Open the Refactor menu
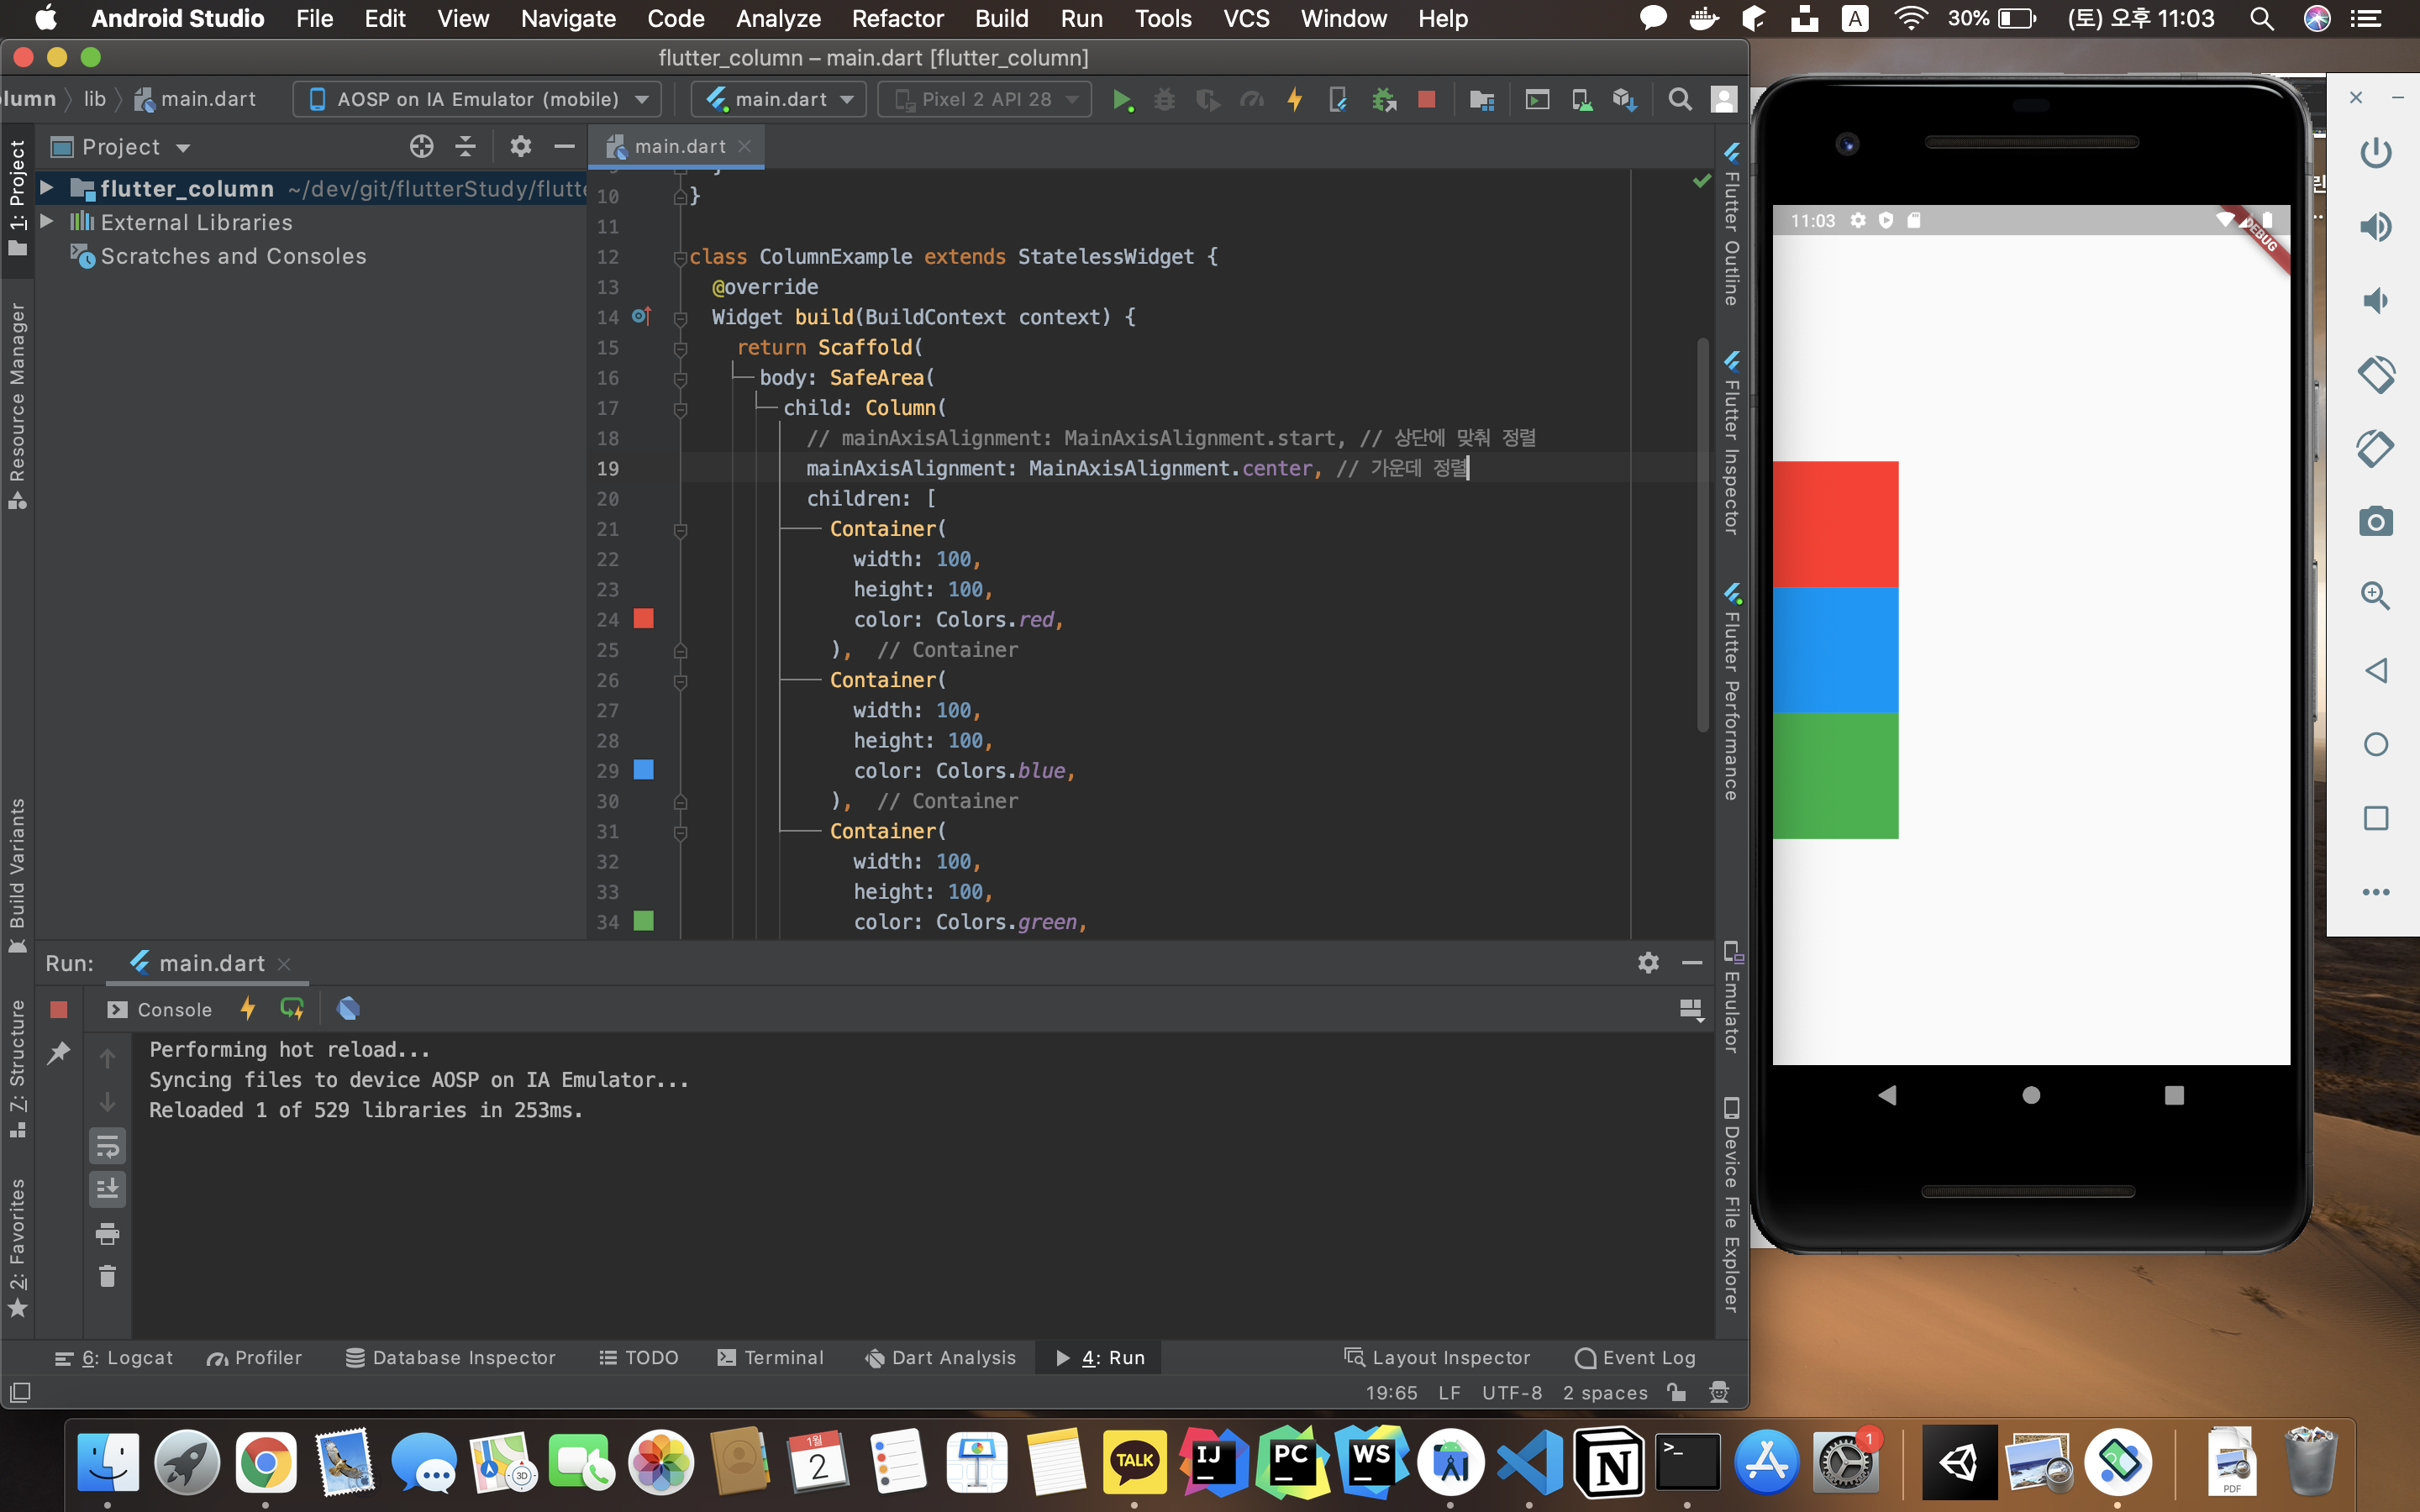 (x=897, y=19)
